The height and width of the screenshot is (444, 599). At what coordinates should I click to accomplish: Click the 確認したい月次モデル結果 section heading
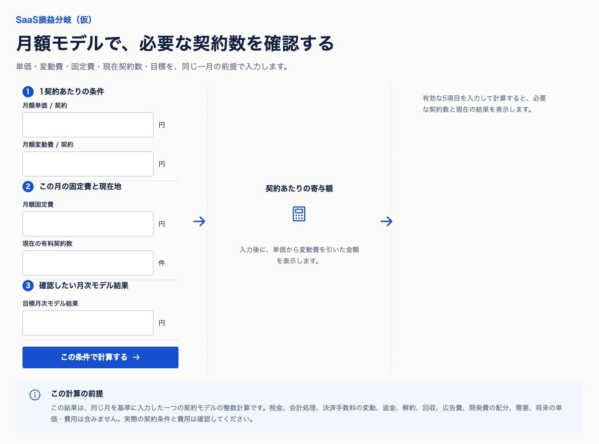84,285
